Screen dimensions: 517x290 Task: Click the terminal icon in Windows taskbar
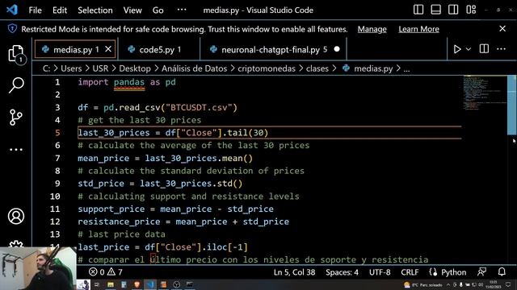[x=190, y=284]
